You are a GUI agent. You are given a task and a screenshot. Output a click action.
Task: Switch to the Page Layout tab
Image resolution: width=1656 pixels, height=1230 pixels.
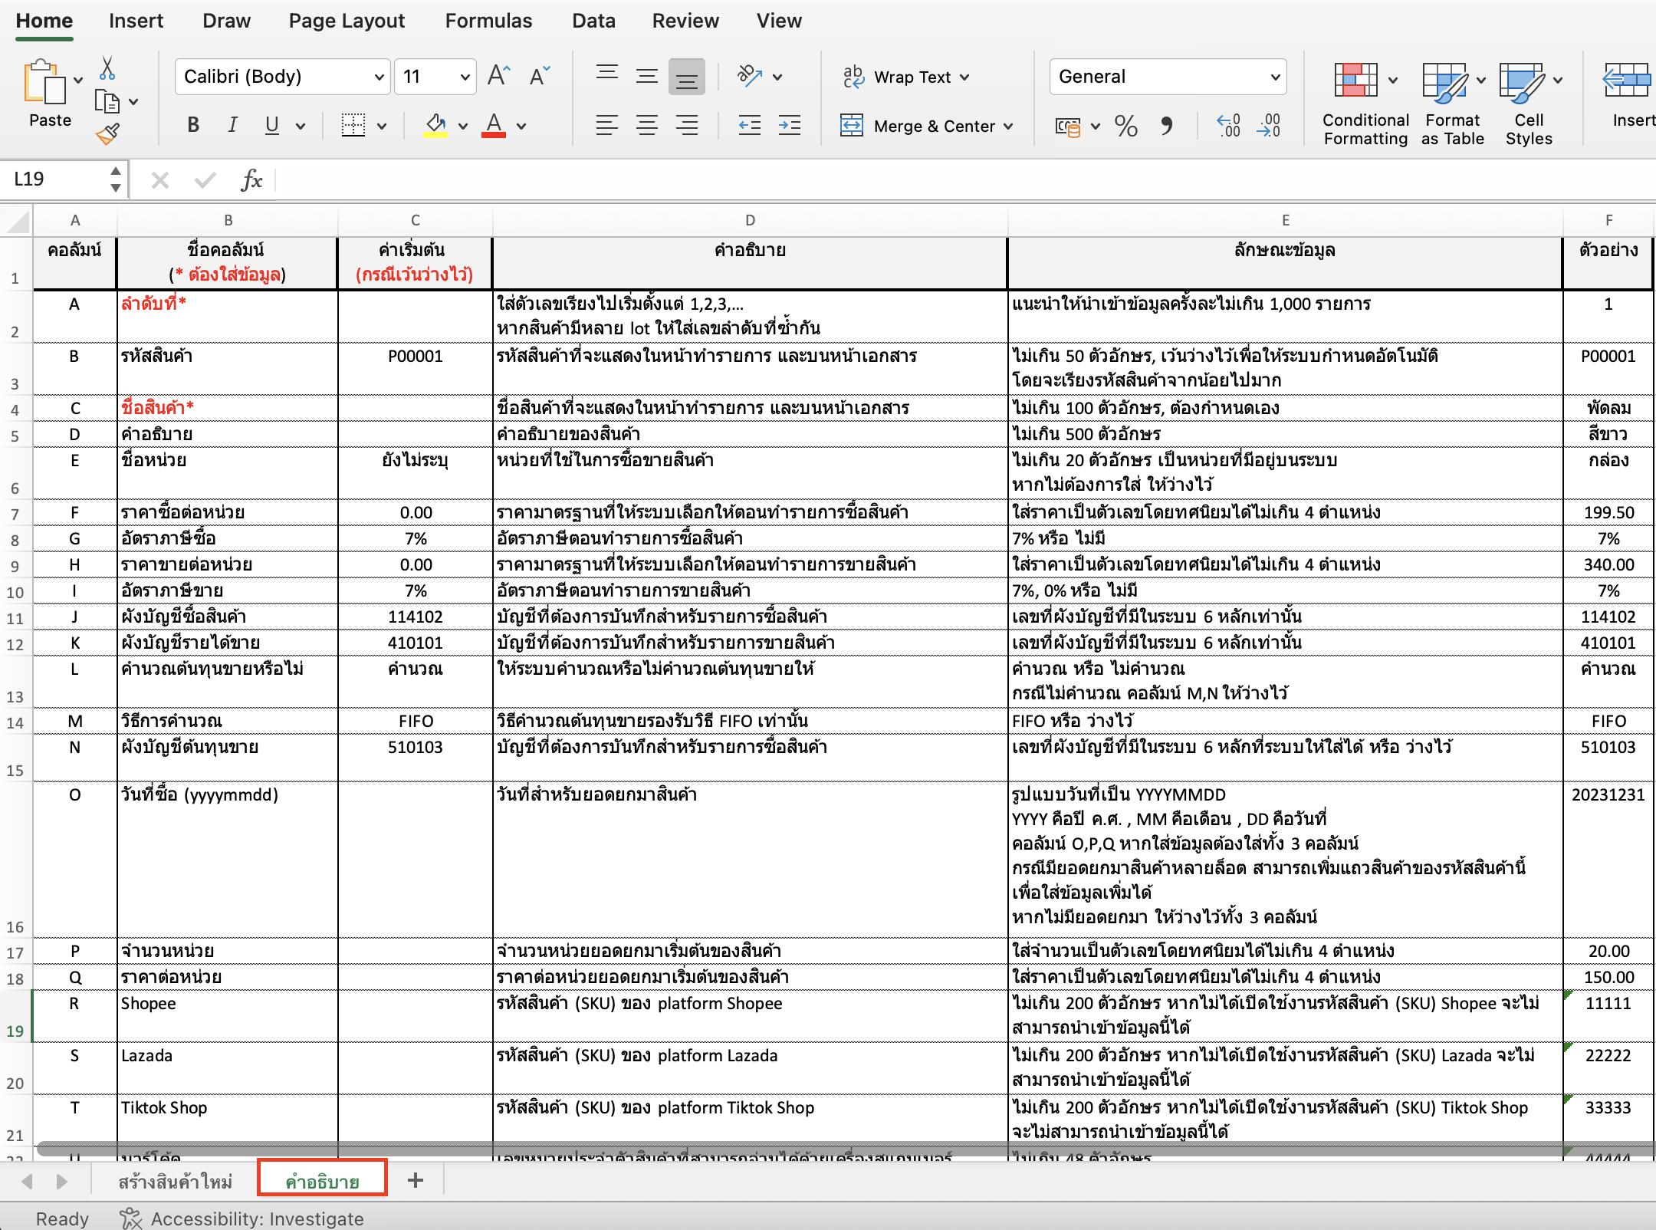coord(347,21)
